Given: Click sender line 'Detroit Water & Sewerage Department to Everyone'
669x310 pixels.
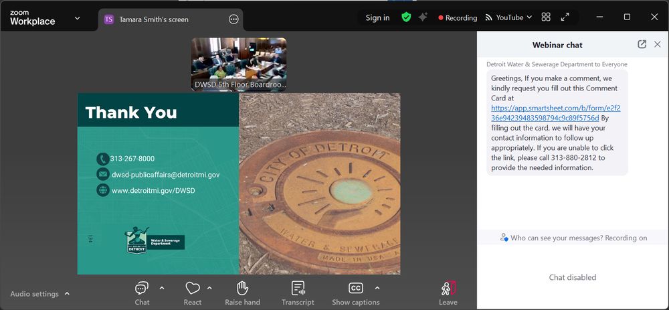Looking at the screenshot, I should 557,64.
